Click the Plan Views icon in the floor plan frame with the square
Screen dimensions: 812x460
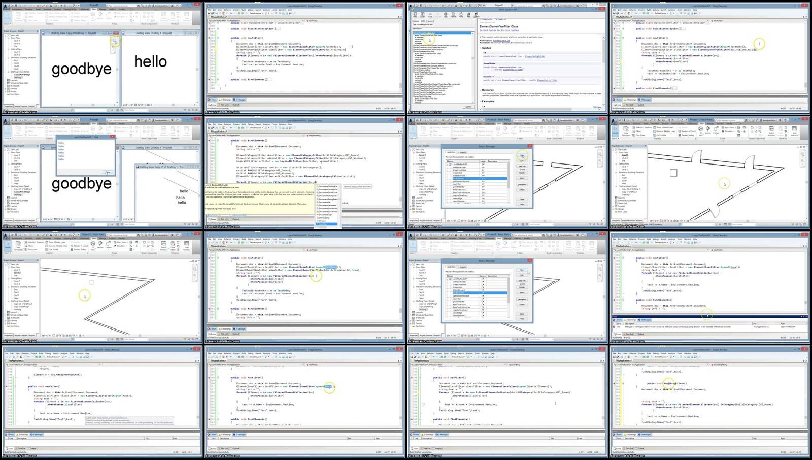pos(723,127)
